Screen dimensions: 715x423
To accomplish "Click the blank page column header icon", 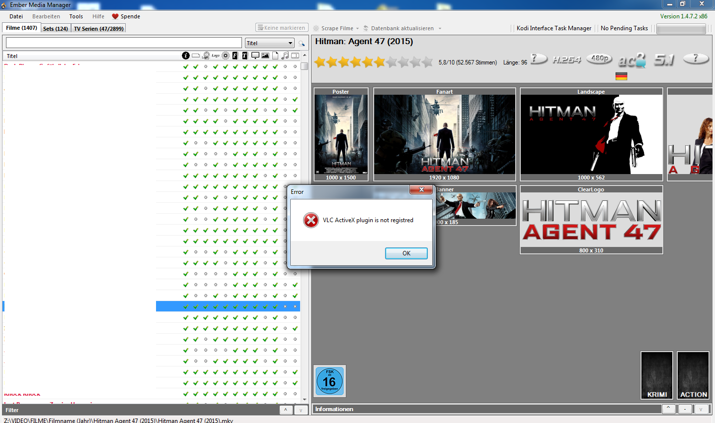I will [x=275, y=56].
